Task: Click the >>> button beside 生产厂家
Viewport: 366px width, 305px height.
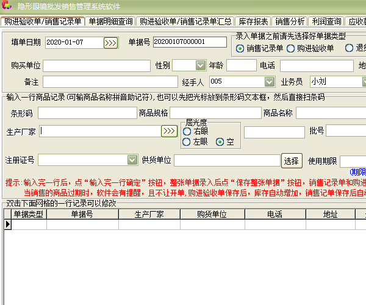Action: [169, 131]
